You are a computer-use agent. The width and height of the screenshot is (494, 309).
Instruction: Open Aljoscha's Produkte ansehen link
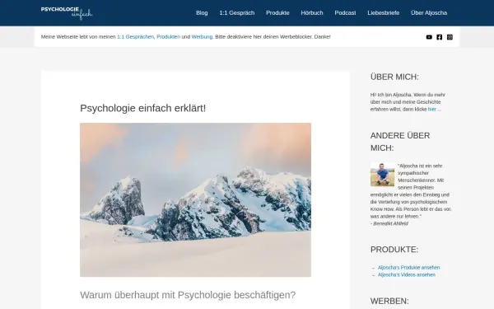[x=408, y=267]
